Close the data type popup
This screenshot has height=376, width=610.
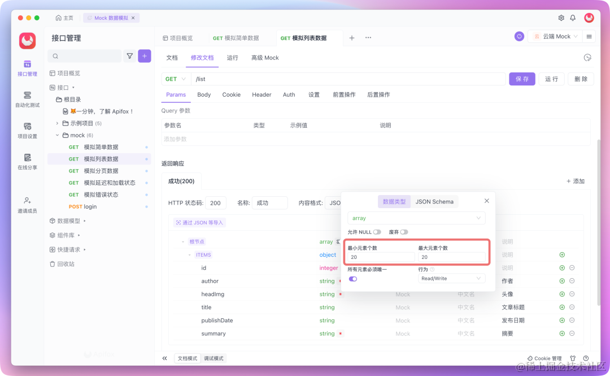point(487,201)
